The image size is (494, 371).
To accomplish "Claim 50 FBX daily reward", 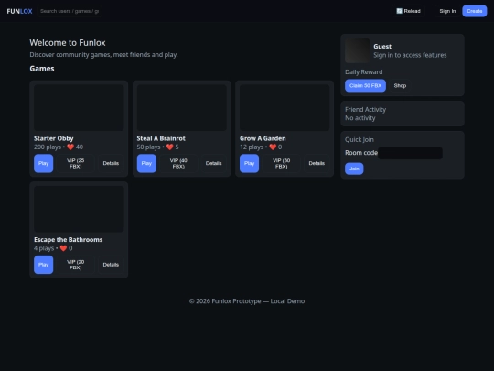I will tap(365, 85).
